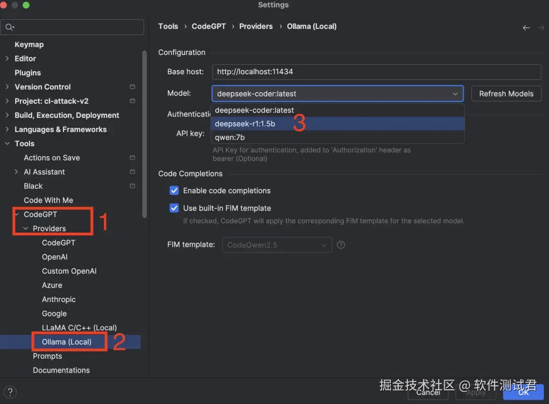Click the settings tree scrollbar
This screenshot has height=404, width=549.
[144, 135]
